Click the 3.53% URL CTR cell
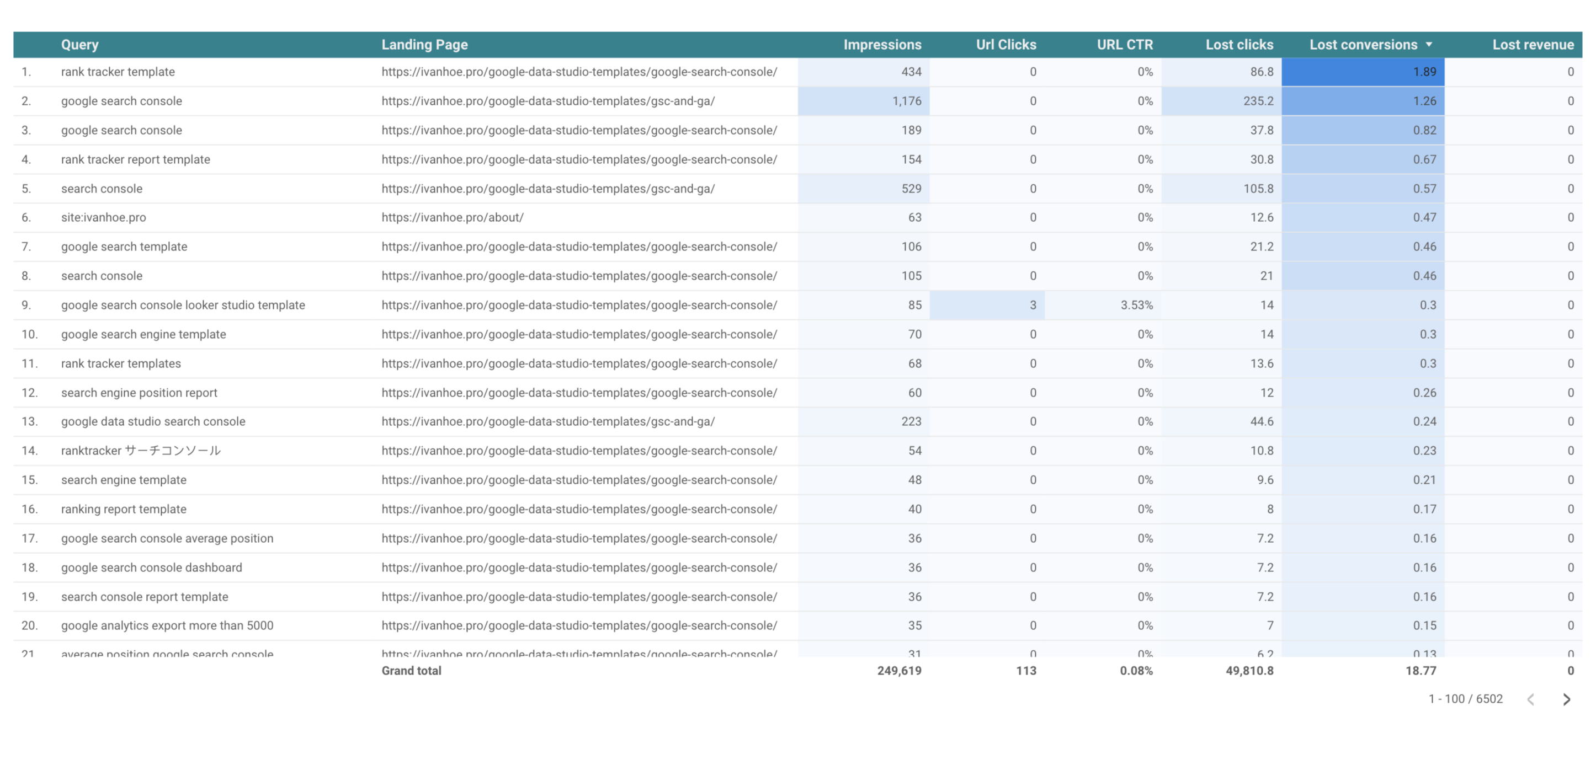This screenshot has height=760, width=1596. 1103,305
